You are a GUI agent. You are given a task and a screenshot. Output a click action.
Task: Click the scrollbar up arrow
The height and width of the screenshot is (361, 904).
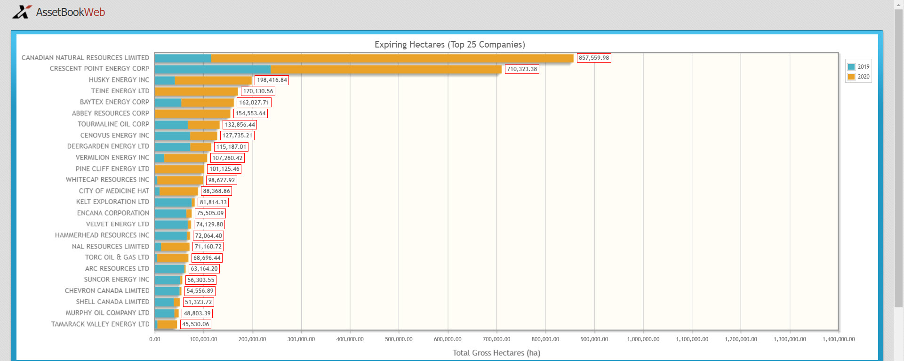click(898, 4)
